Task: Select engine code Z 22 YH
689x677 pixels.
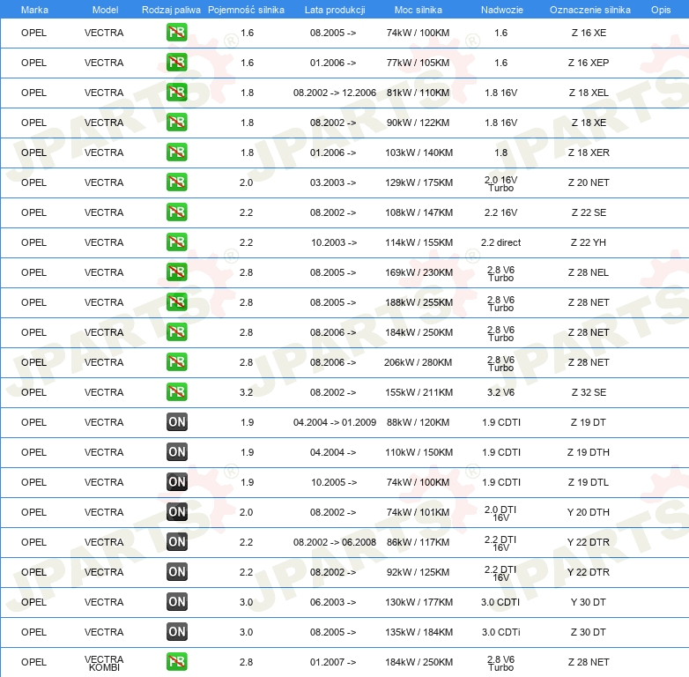Action: coord(589,242)
